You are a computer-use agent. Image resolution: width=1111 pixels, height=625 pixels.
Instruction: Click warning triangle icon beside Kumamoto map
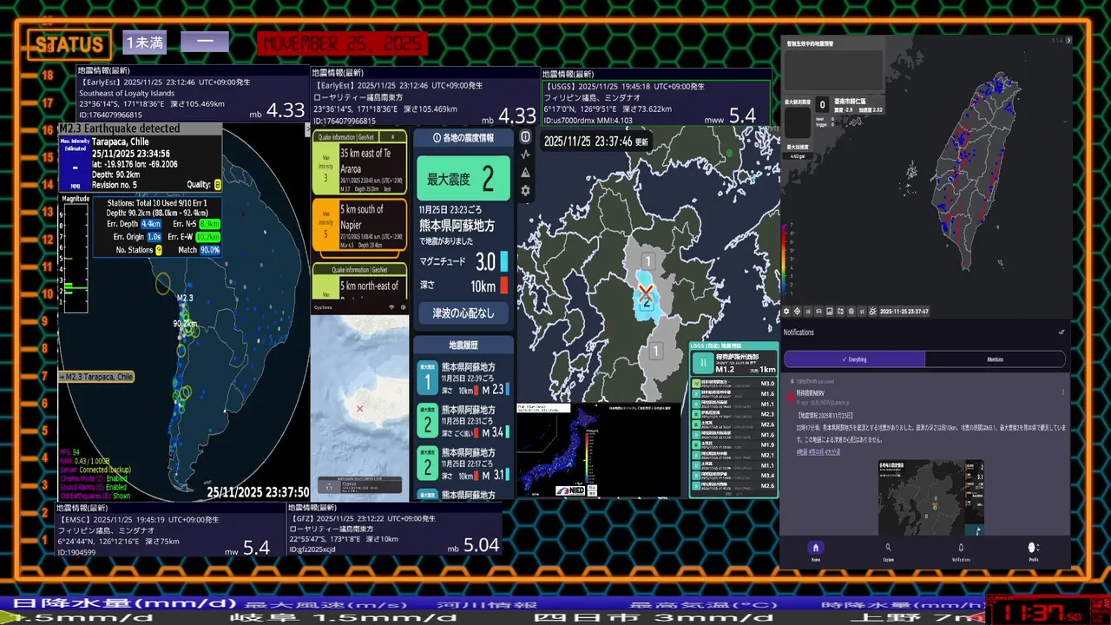tap(525, 172)
